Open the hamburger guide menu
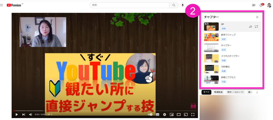The height and width of the screenshot is (120, 273). 2,5
